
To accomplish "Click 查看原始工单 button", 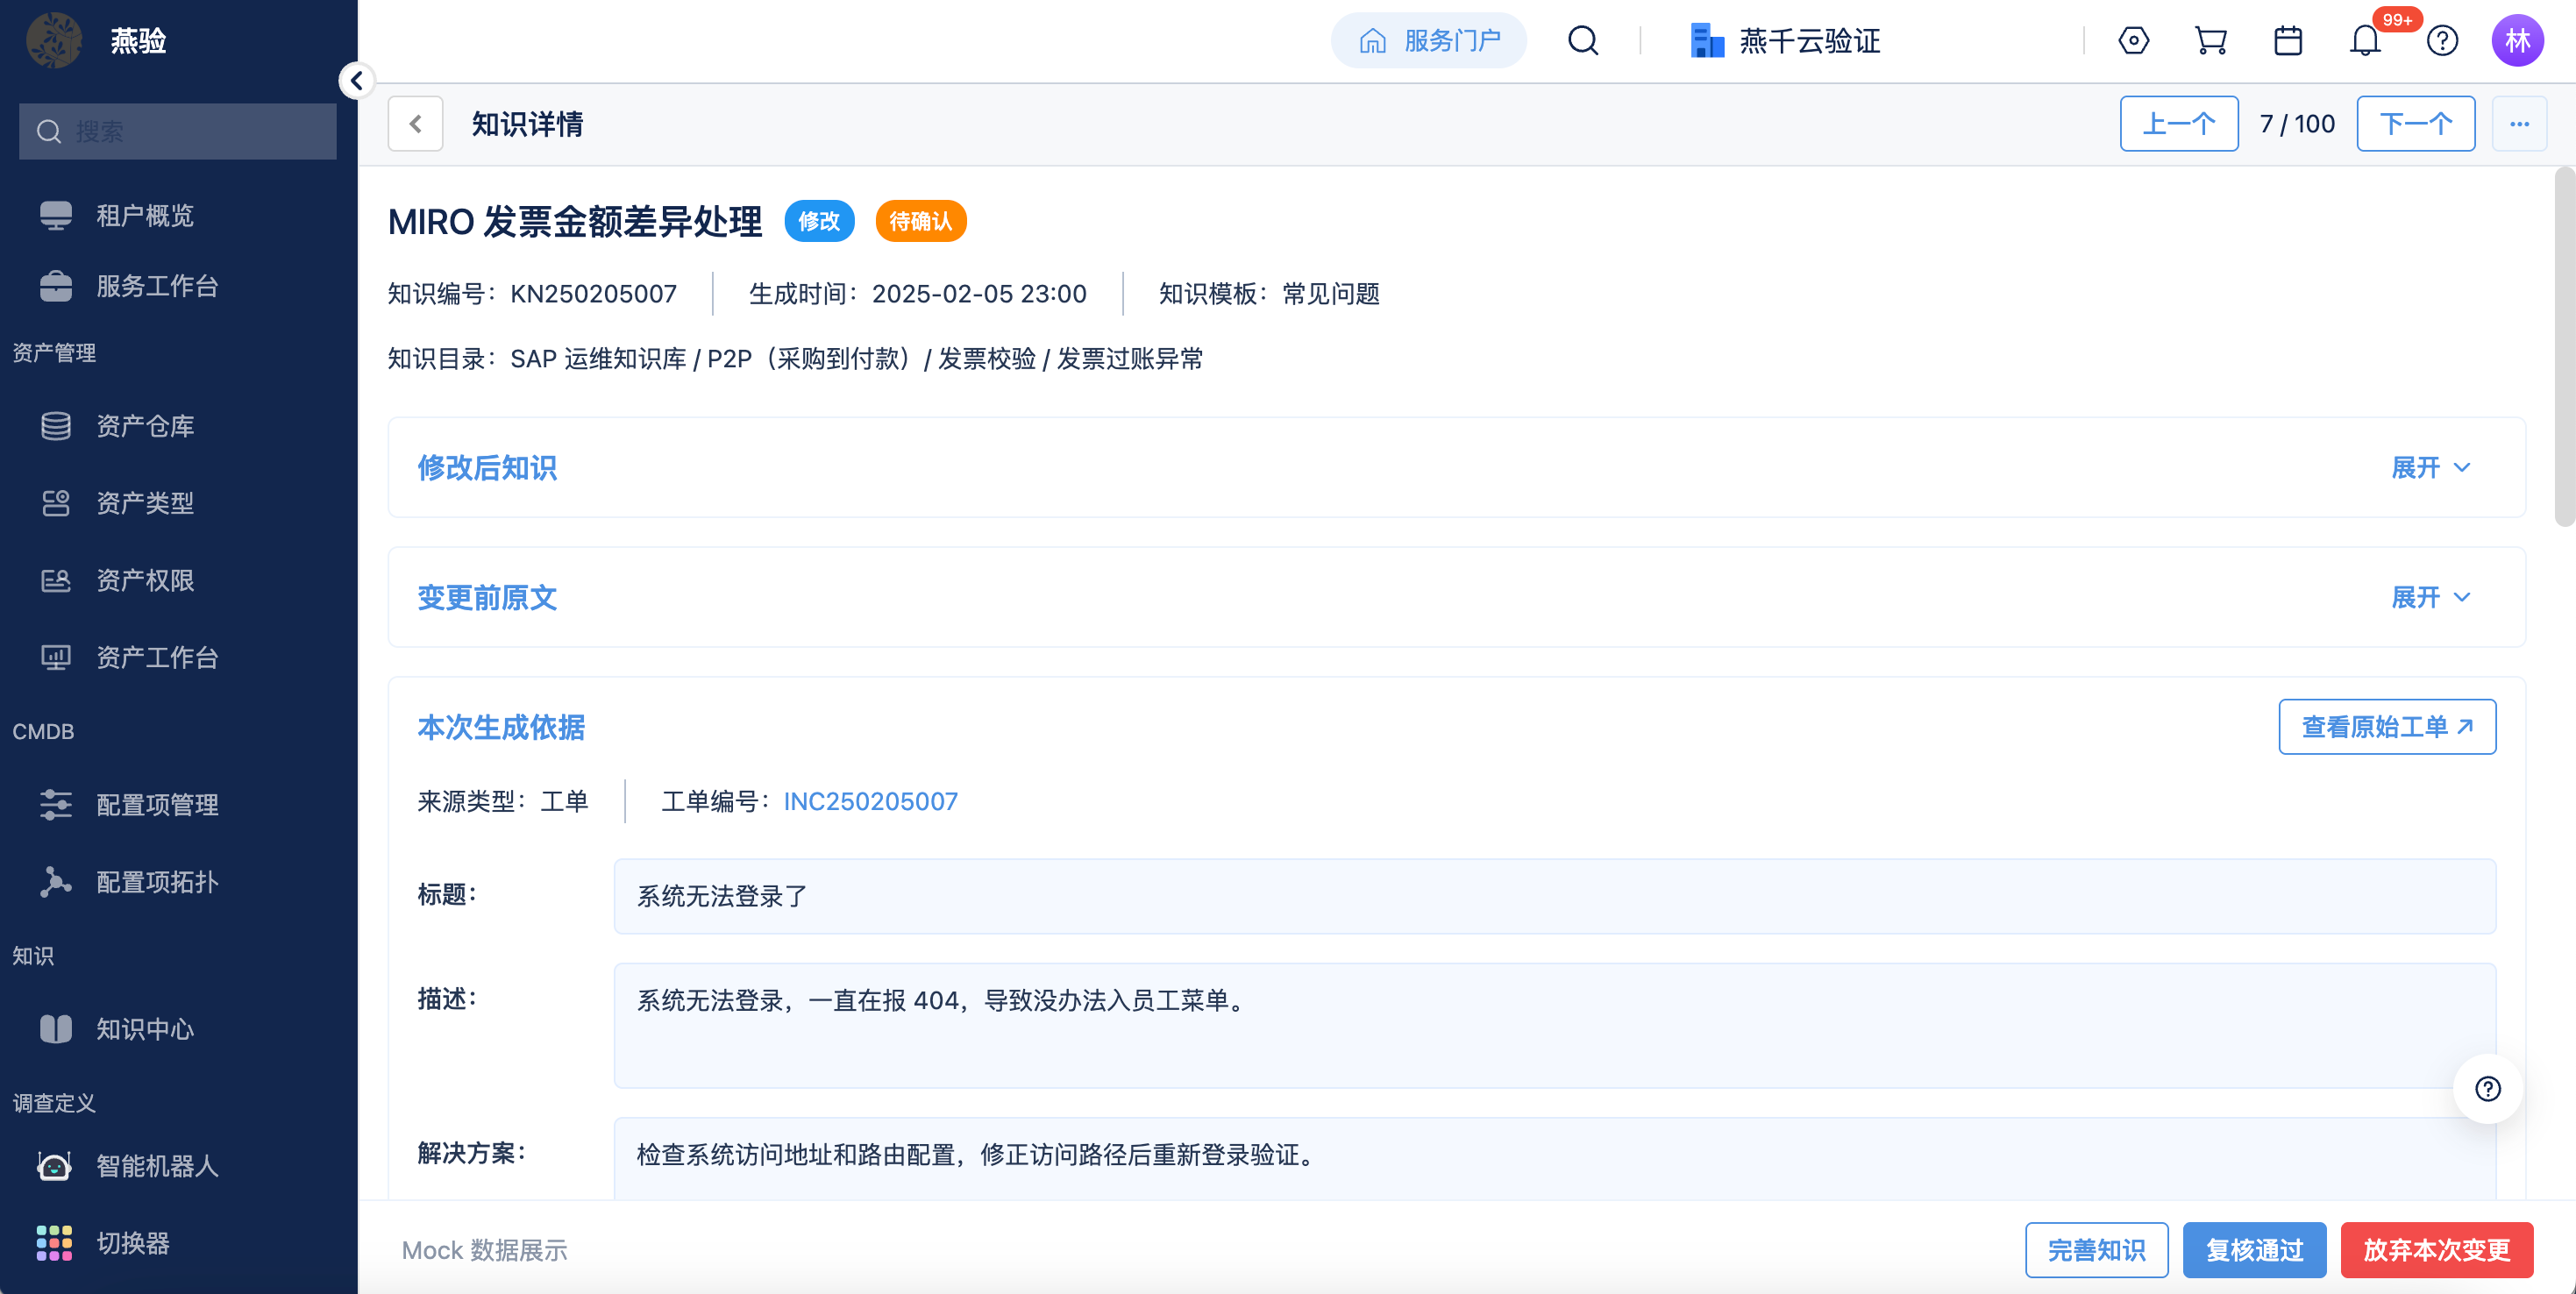I will [x=2387, y=727].
